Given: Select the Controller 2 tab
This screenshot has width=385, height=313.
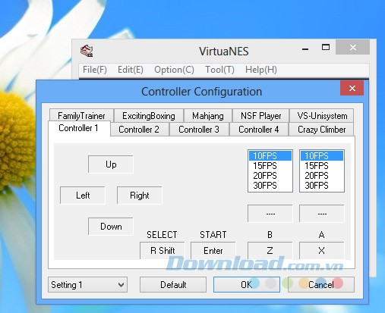Looking at the screenshot, I should point(139,130).
